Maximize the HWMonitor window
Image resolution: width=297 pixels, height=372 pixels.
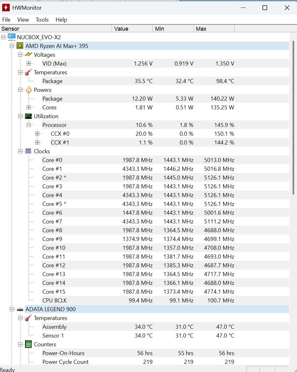click(265, 8)
